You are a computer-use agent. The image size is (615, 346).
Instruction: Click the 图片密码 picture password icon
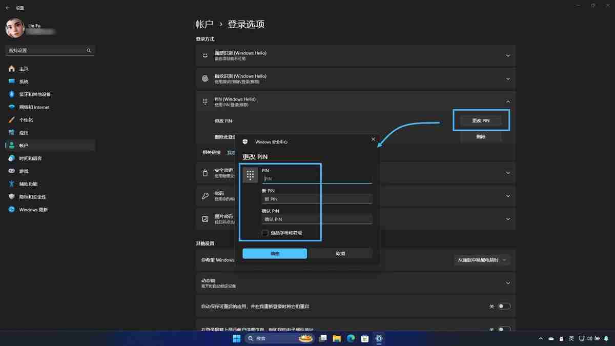205,219
